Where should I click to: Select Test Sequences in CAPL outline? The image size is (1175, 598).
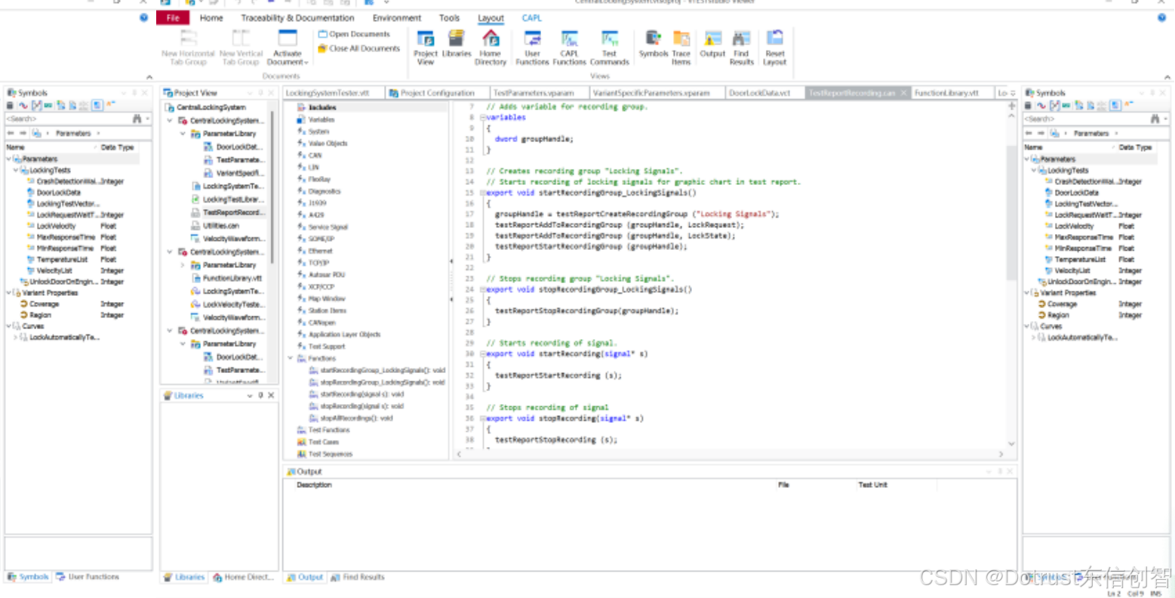point(330,455)
